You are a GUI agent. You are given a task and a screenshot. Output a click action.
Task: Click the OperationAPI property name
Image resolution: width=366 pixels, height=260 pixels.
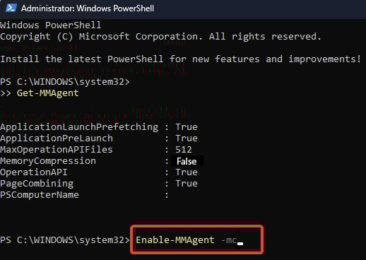coord(34,172)
